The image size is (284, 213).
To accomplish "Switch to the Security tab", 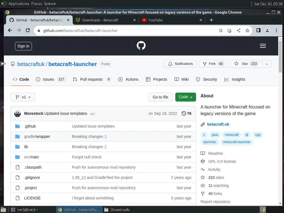I will (206, 79).
